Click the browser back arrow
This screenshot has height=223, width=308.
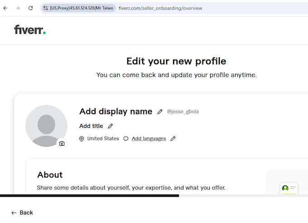coord(5,8)
